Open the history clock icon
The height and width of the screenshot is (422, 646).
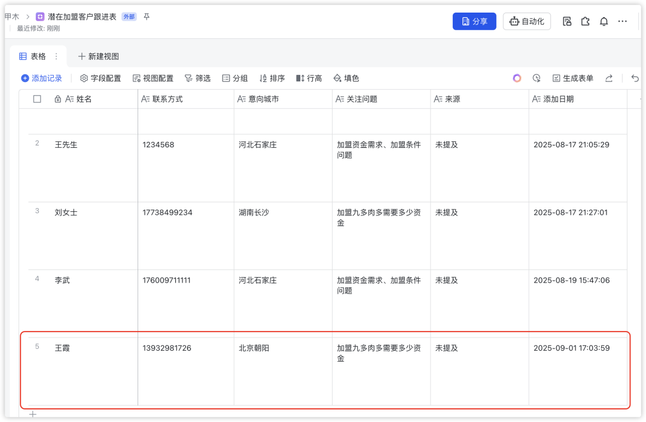click(537, 78)
